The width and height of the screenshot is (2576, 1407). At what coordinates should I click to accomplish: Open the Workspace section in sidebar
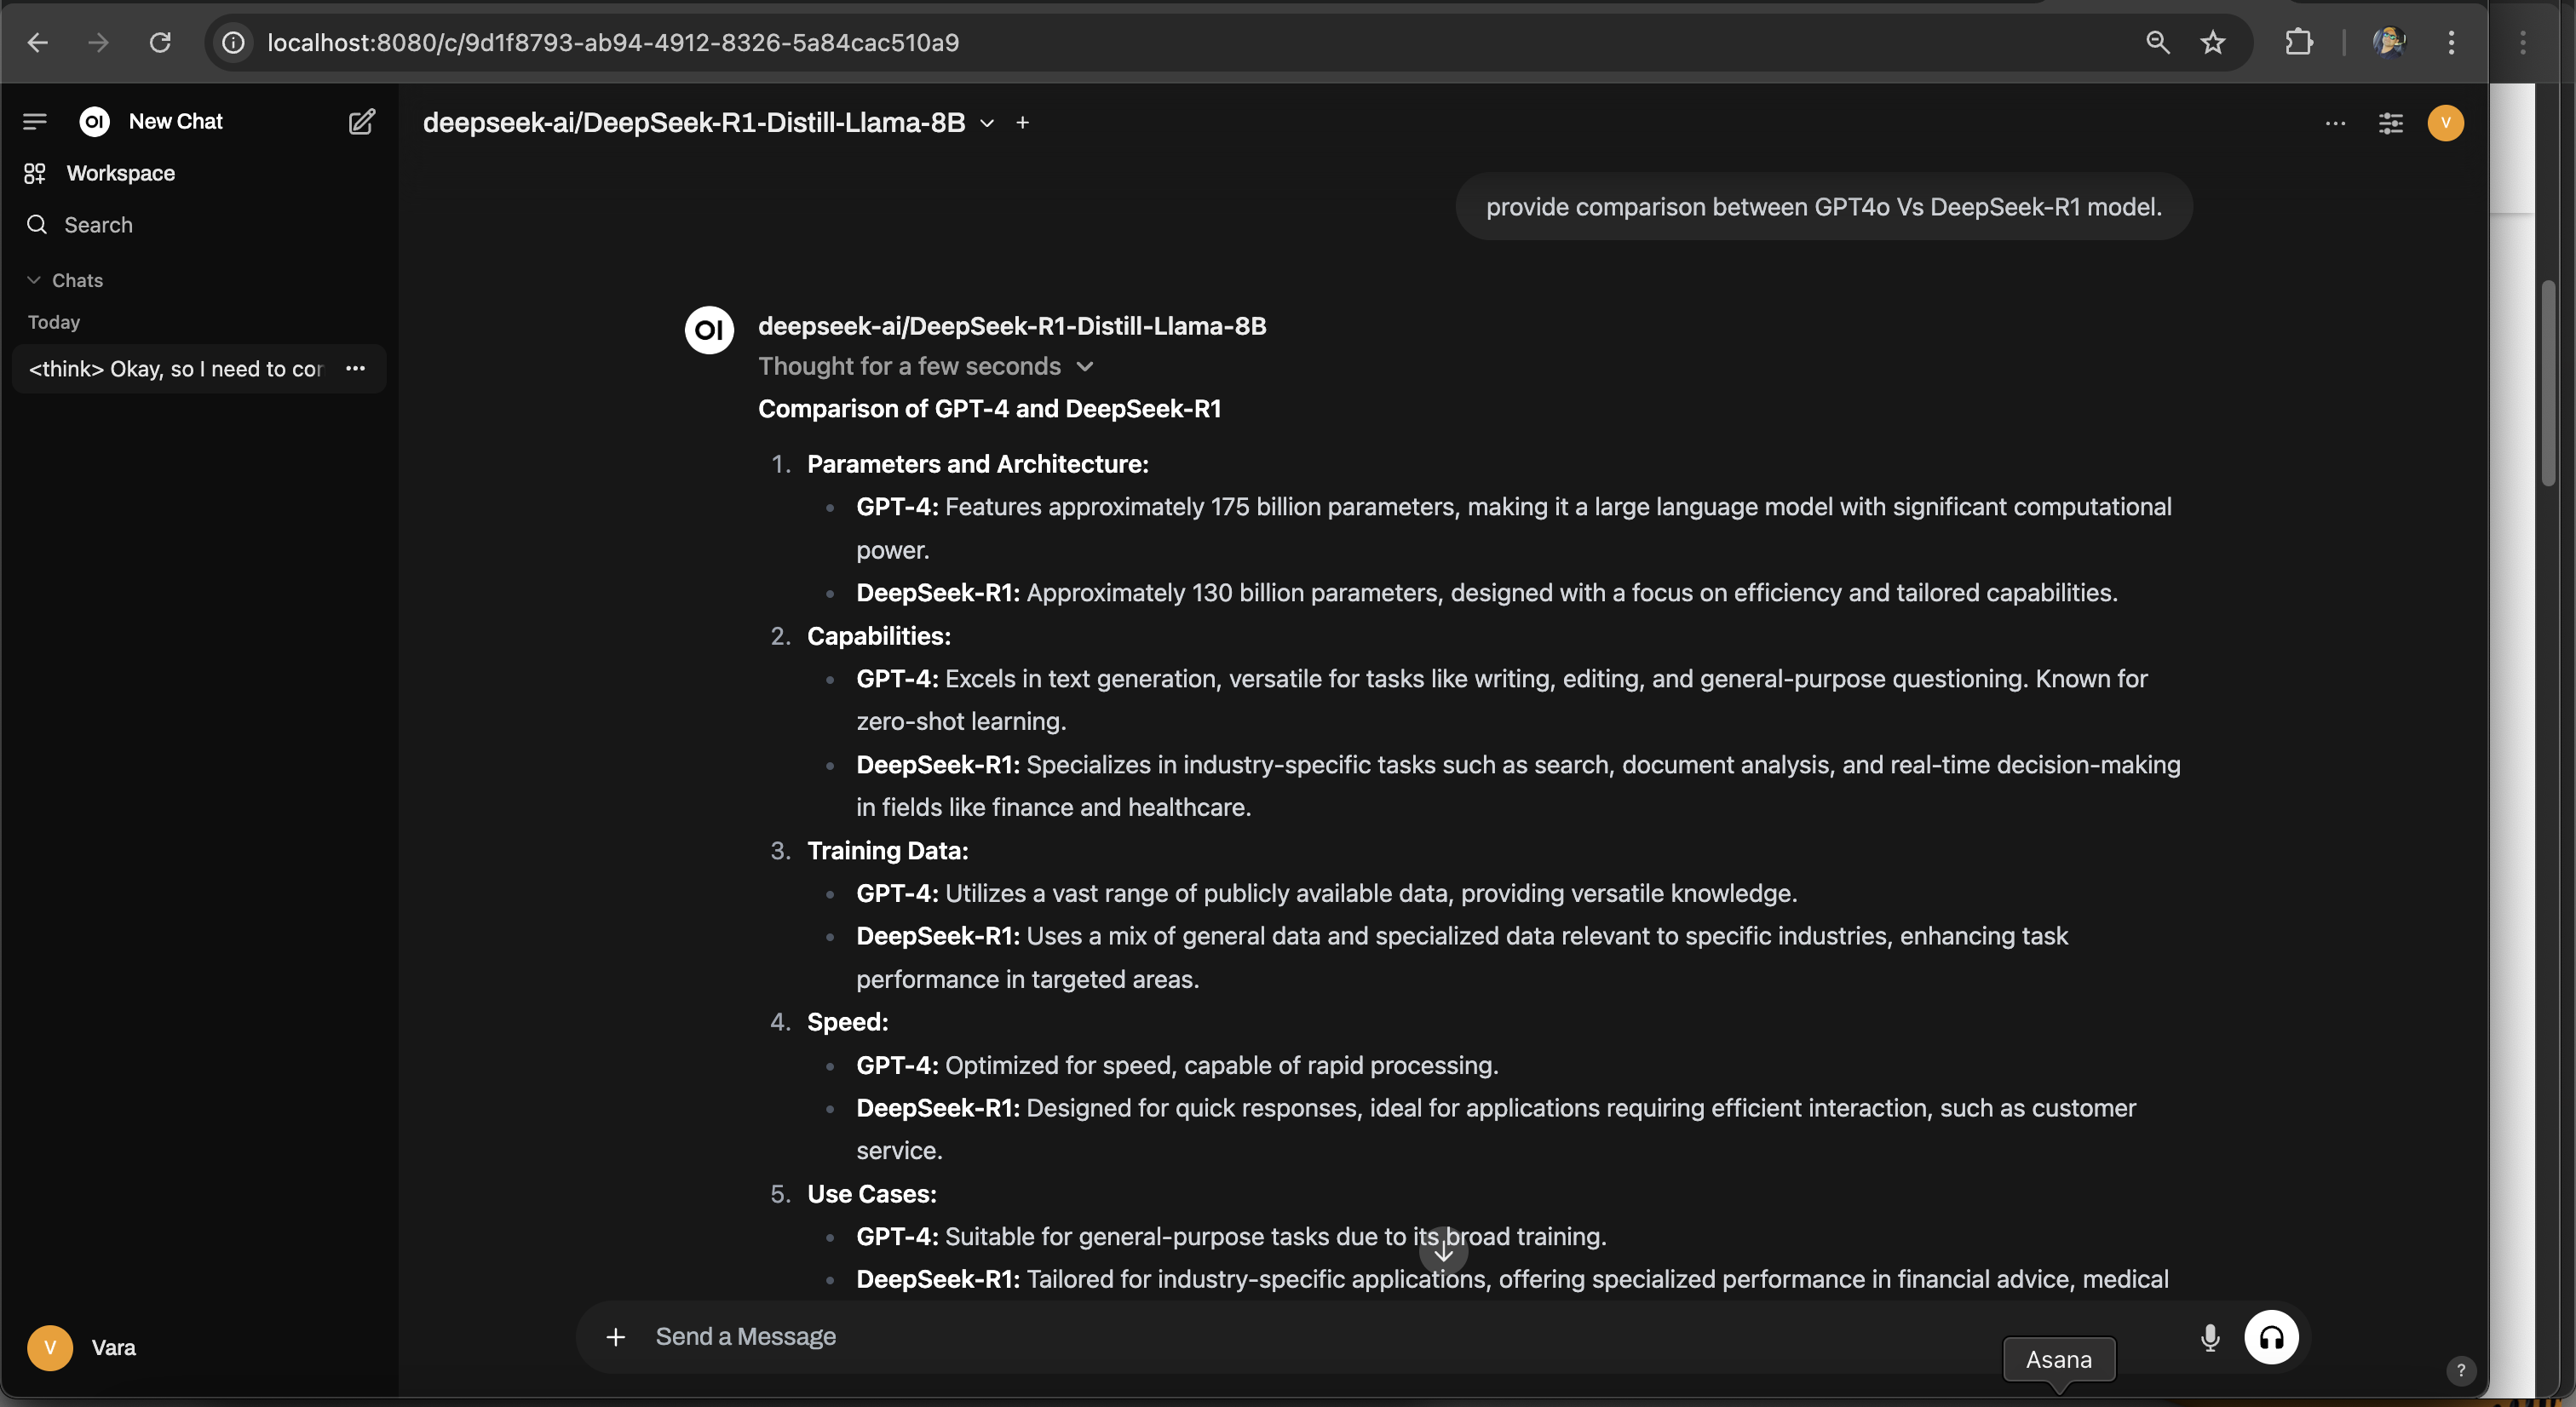click(119, 172)
